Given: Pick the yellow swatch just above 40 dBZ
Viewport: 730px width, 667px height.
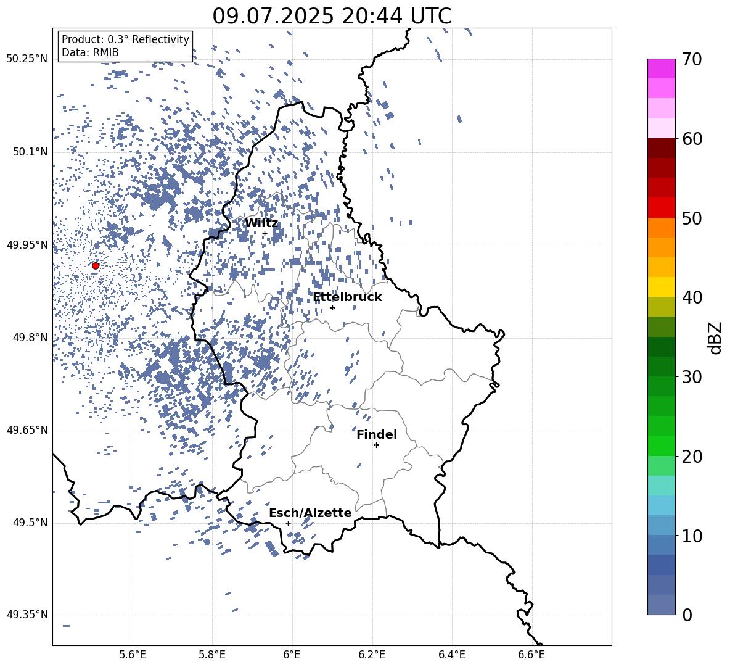Looking at the screenshot, I should 662,288.
